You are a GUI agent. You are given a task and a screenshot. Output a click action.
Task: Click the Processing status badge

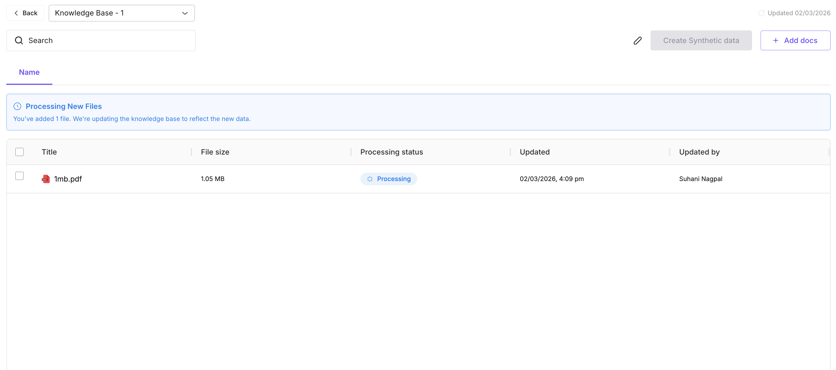[x=389, y=179]
